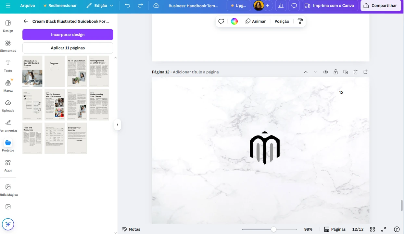Collapse the side panel with arrow handle
This screenshot has width=404, height=234.
(118, 124)
